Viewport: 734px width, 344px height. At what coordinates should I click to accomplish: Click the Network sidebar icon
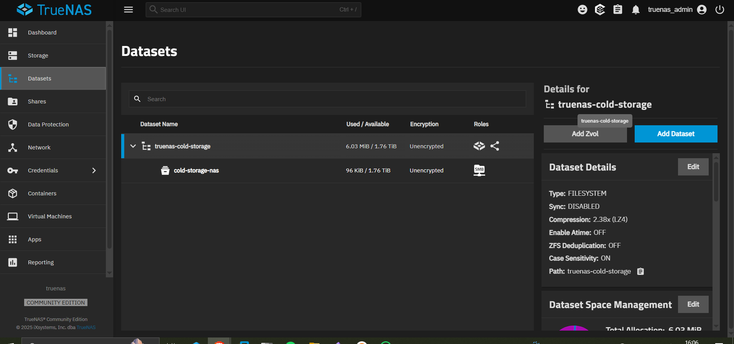pos(13,147)
